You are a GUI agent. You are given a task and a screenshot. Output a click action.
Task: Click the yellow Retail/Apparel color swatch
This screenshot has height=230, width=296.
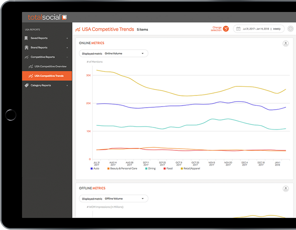pos(182,168)
